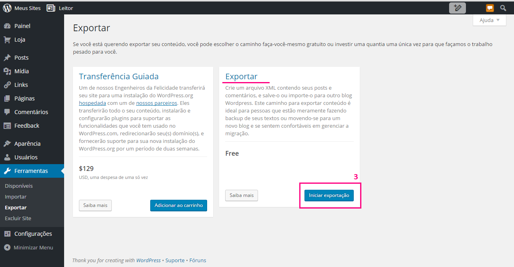The width and height of the screenshot is (514, 267).
Task: Open the Loja menu item
Action: coord(32,40)
